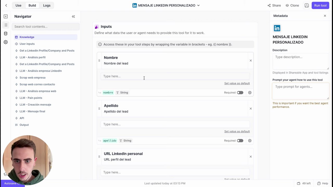
Task: Close the Metadata panel
Action: [325, 16]
